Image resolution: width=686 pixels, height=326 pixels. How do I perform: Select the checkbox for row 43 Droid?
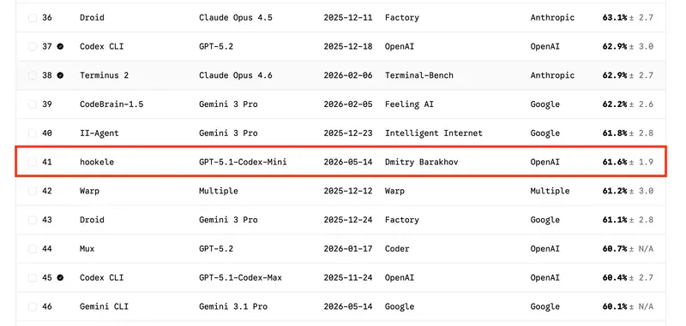pos(33,220)
